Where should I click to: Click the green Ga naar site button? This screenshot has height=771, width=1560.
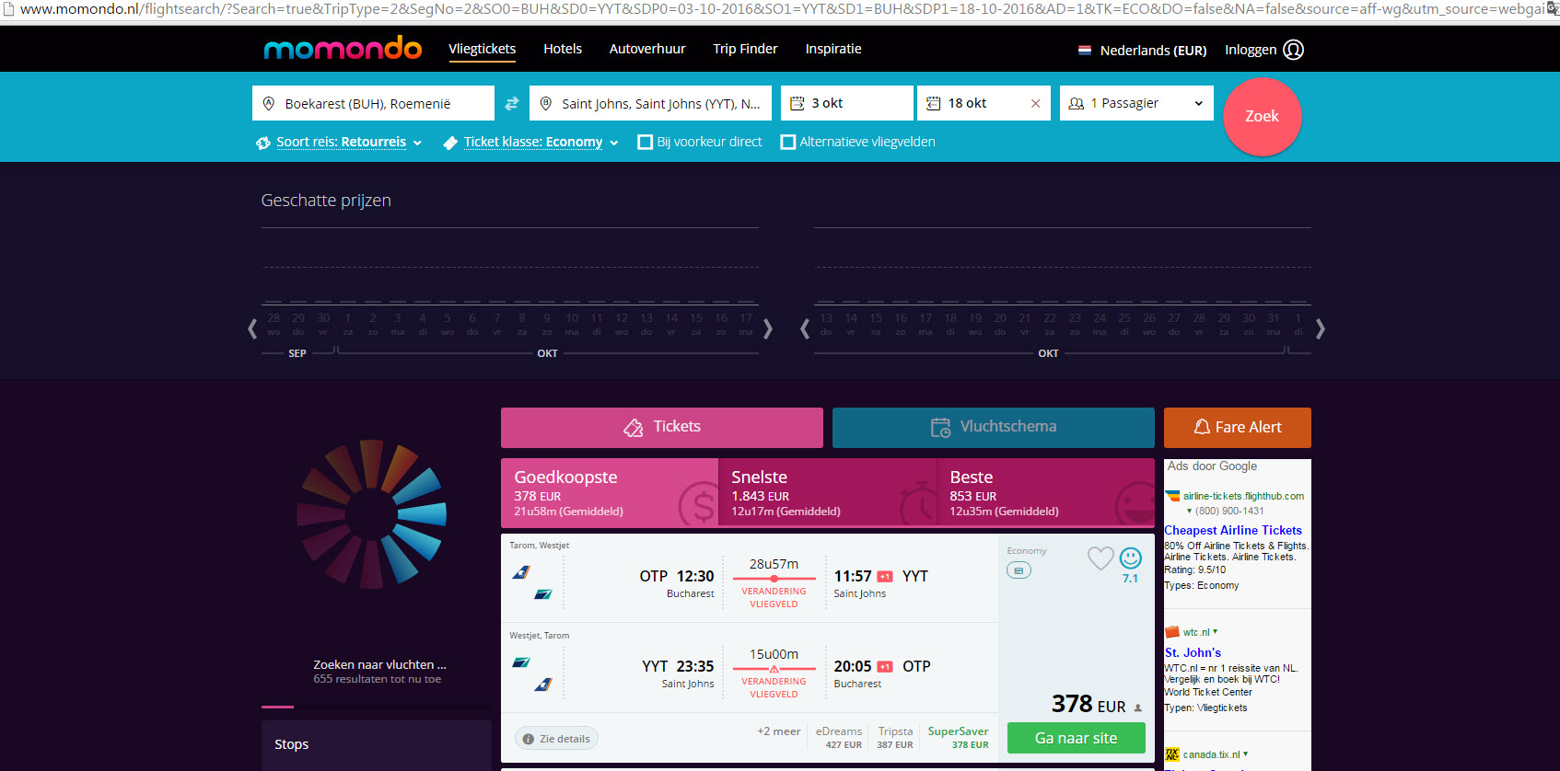pos(1077,738)
